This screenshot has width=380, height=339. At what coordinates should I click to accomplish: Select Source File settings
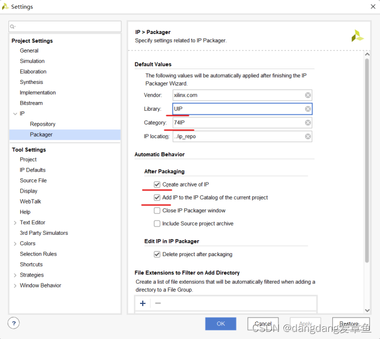coord(33,180)
